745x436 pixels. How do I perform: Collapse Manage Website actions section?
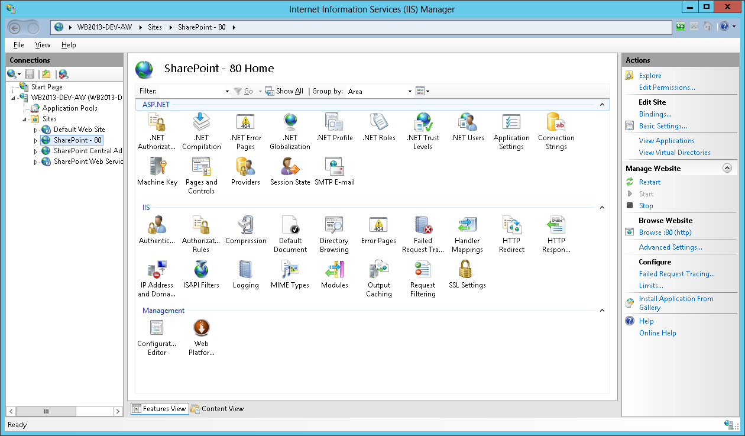coord(727,168)
